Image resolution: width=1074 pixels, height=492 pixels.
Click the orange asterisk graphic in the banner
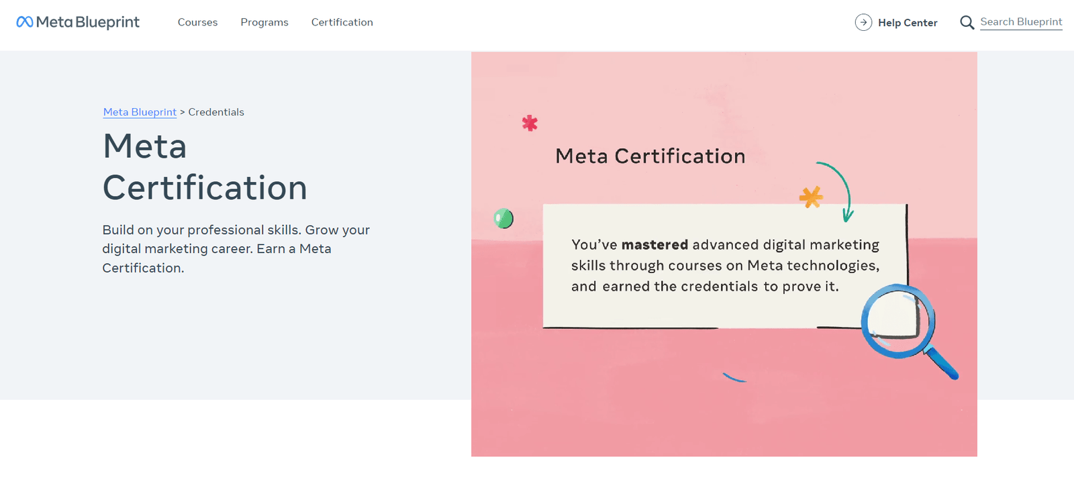pyautogui.click(x=812, y=197)
